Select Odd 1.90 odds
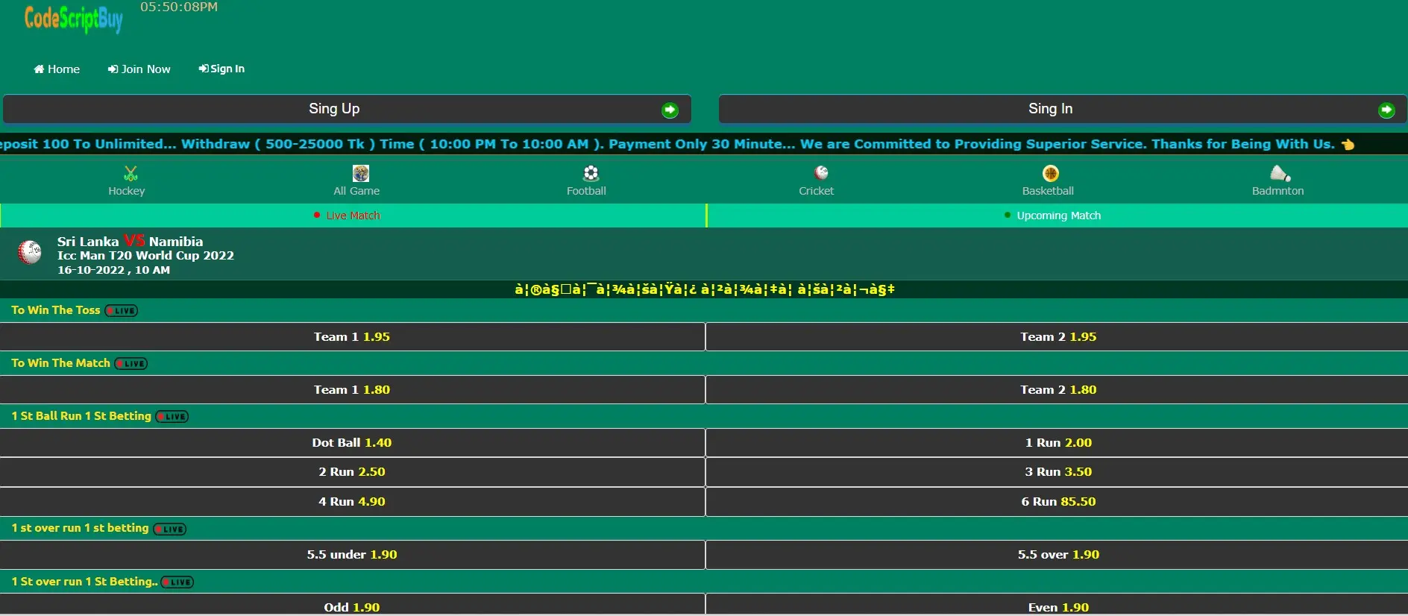 [352, 605]
